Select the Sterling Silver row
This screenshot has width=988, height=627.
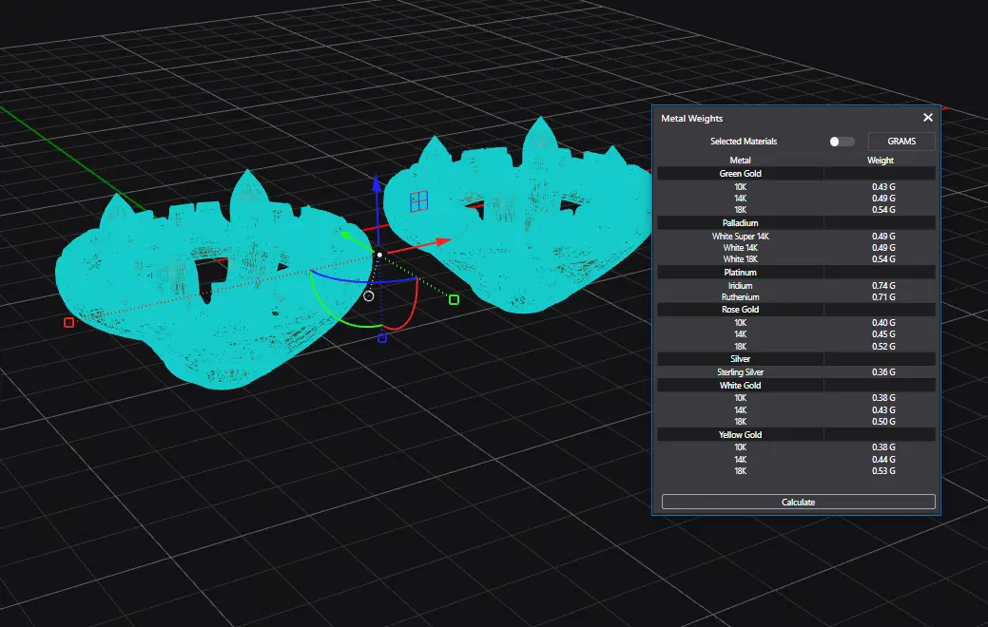point(740,372)
